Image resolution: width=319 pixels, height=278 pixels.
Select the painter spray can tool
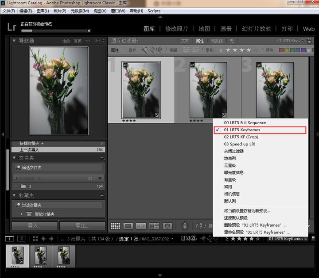tap(185, 226)
